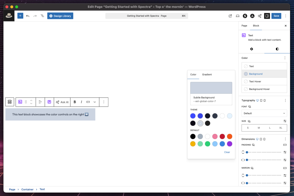The height and width of the screenshot is (196, 294).
Task: Toggle bold formatting
Action: pyautogui.click(x=75, y=102)
